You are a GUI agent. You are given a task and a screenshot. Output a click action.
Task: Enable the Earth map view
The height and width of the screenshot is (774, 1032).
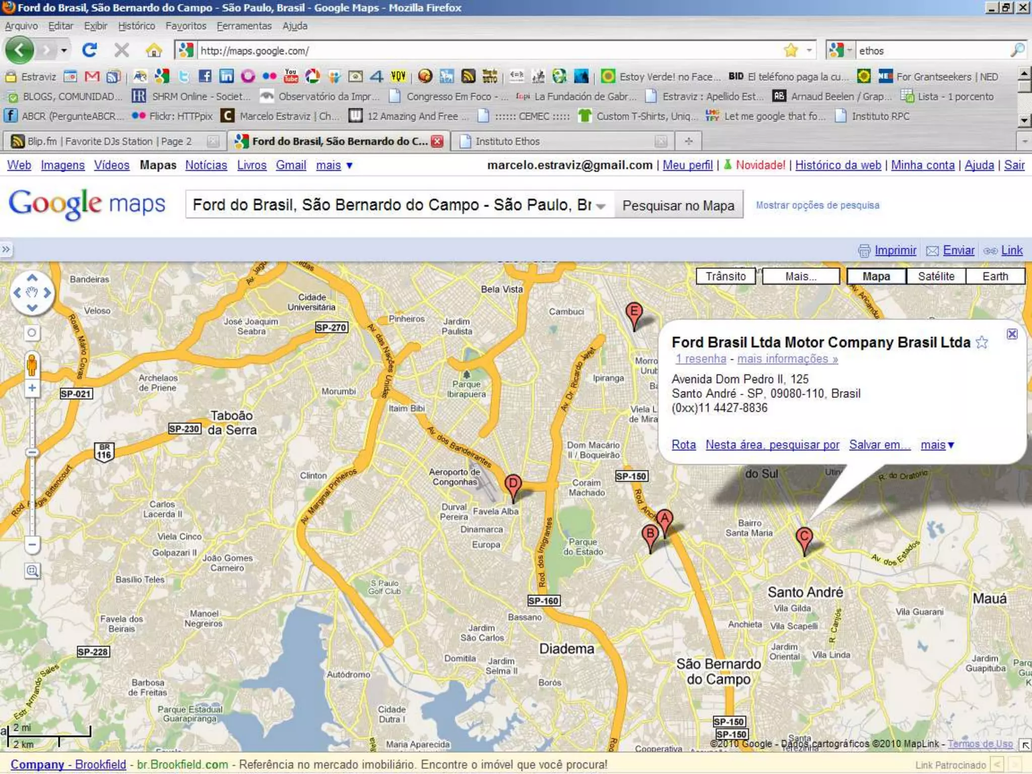tap(995, 276)
